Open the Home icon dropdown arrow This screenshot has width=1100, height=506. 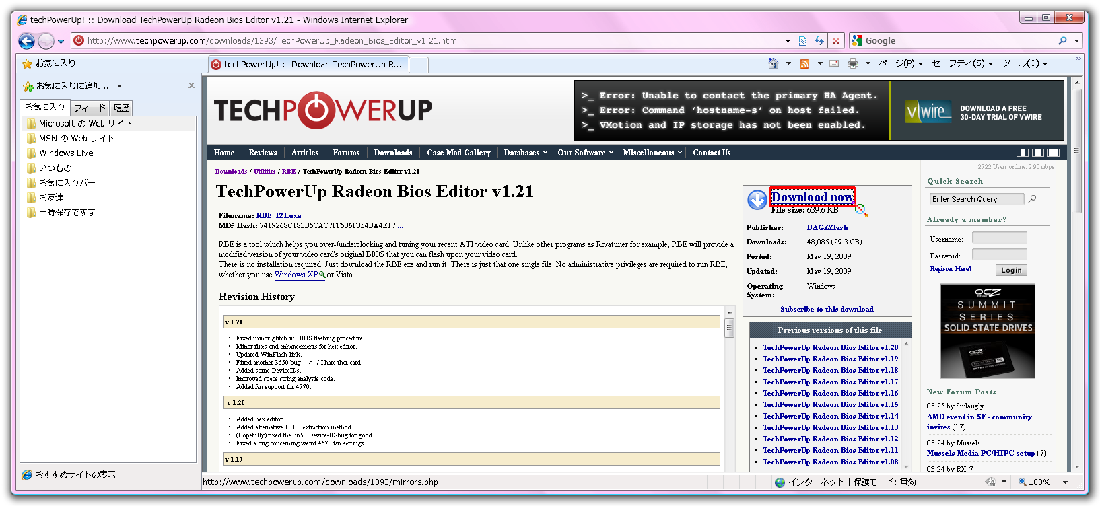coord(788,63)
